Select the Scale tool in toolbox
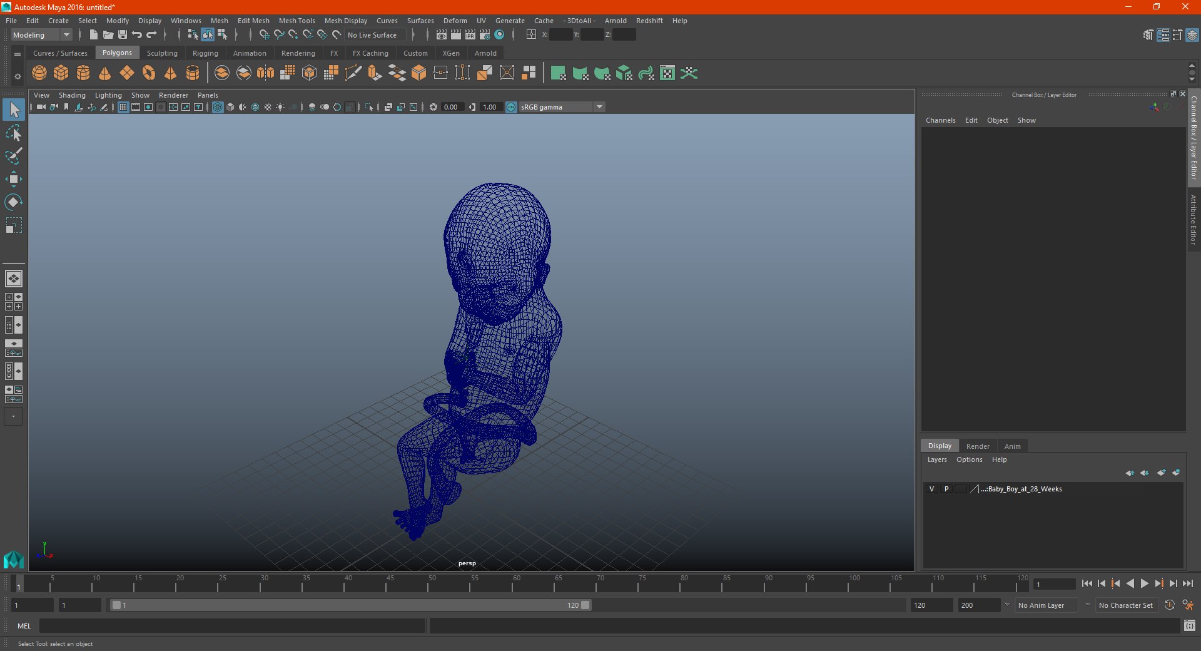 point(13,225)
